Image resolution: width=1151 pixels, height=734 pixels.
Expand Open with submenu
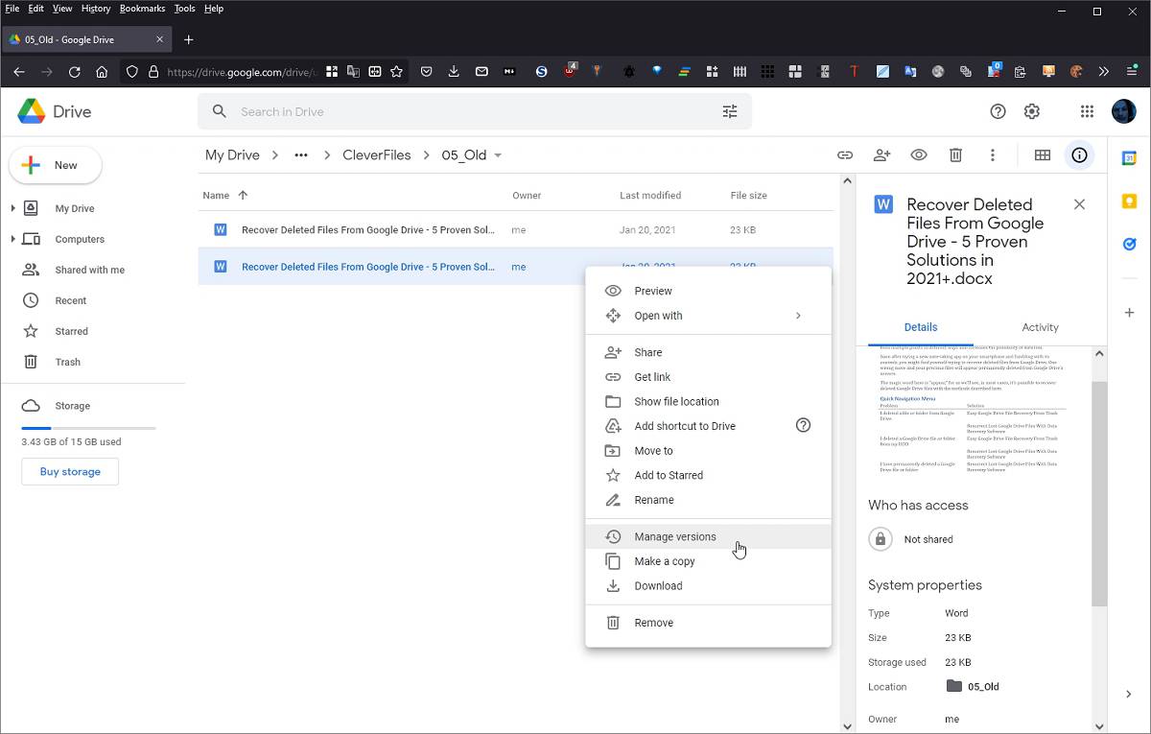point(797,316)
